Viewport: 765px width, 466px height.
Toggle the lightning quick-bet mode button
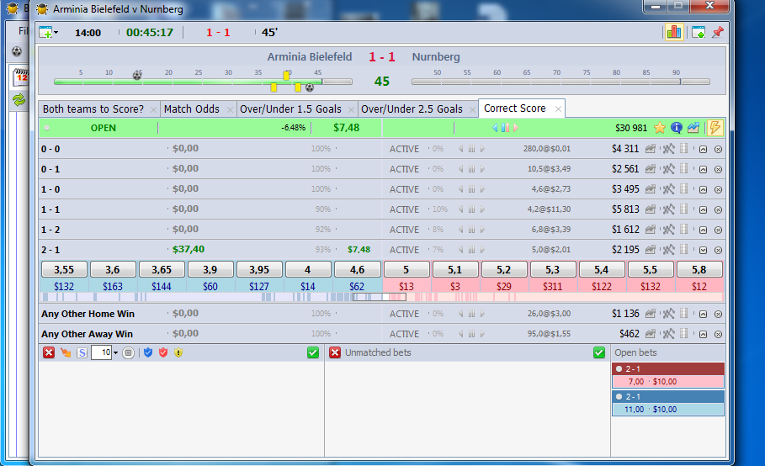click(715, 128)
